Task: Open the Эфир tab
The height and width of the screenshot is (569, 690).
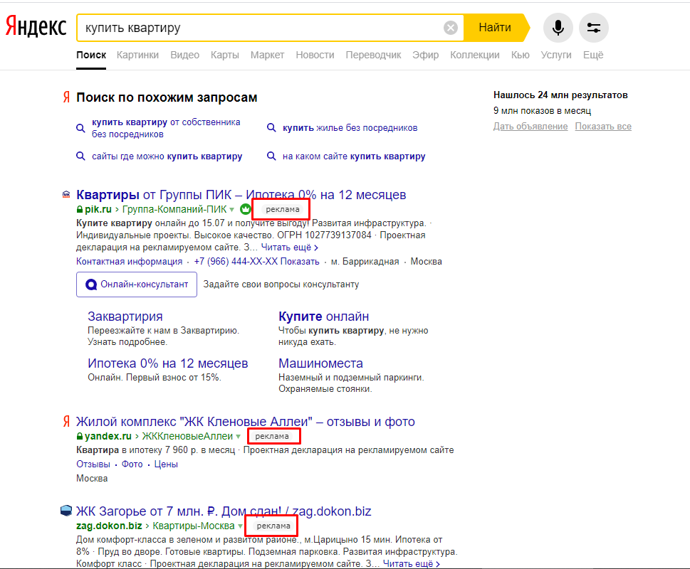Action: [x=426, y=55]
